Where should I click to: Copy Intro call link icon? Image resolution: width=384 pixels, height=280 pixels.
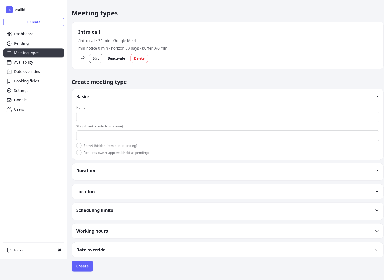[x=83, y=58]
